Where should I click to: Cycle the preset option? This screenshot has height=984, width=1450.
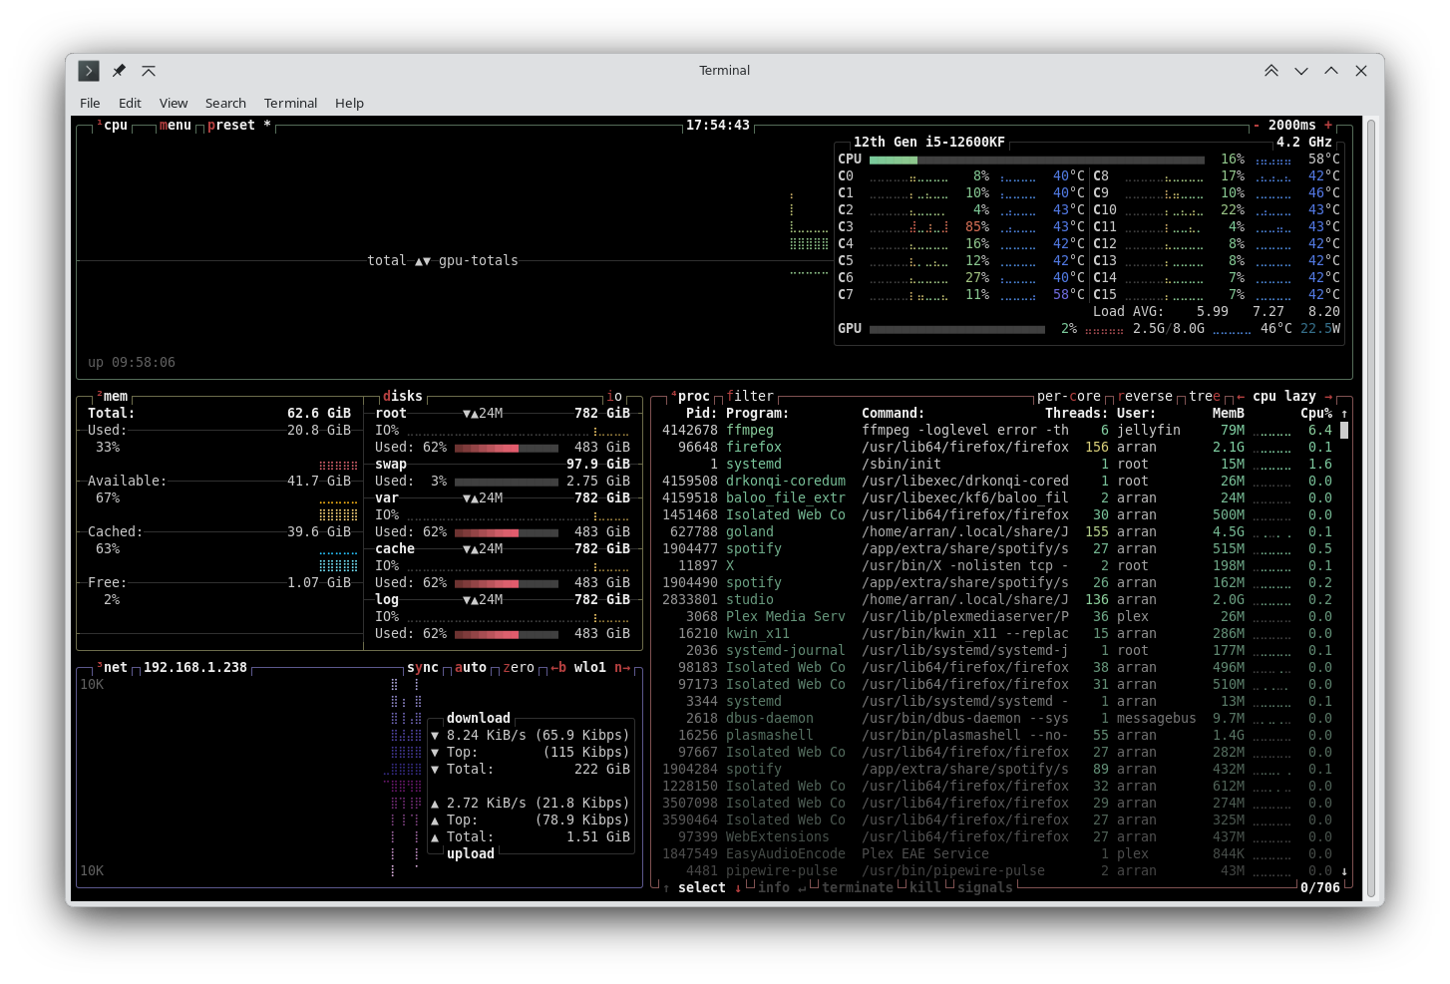[x=239, y=126]
